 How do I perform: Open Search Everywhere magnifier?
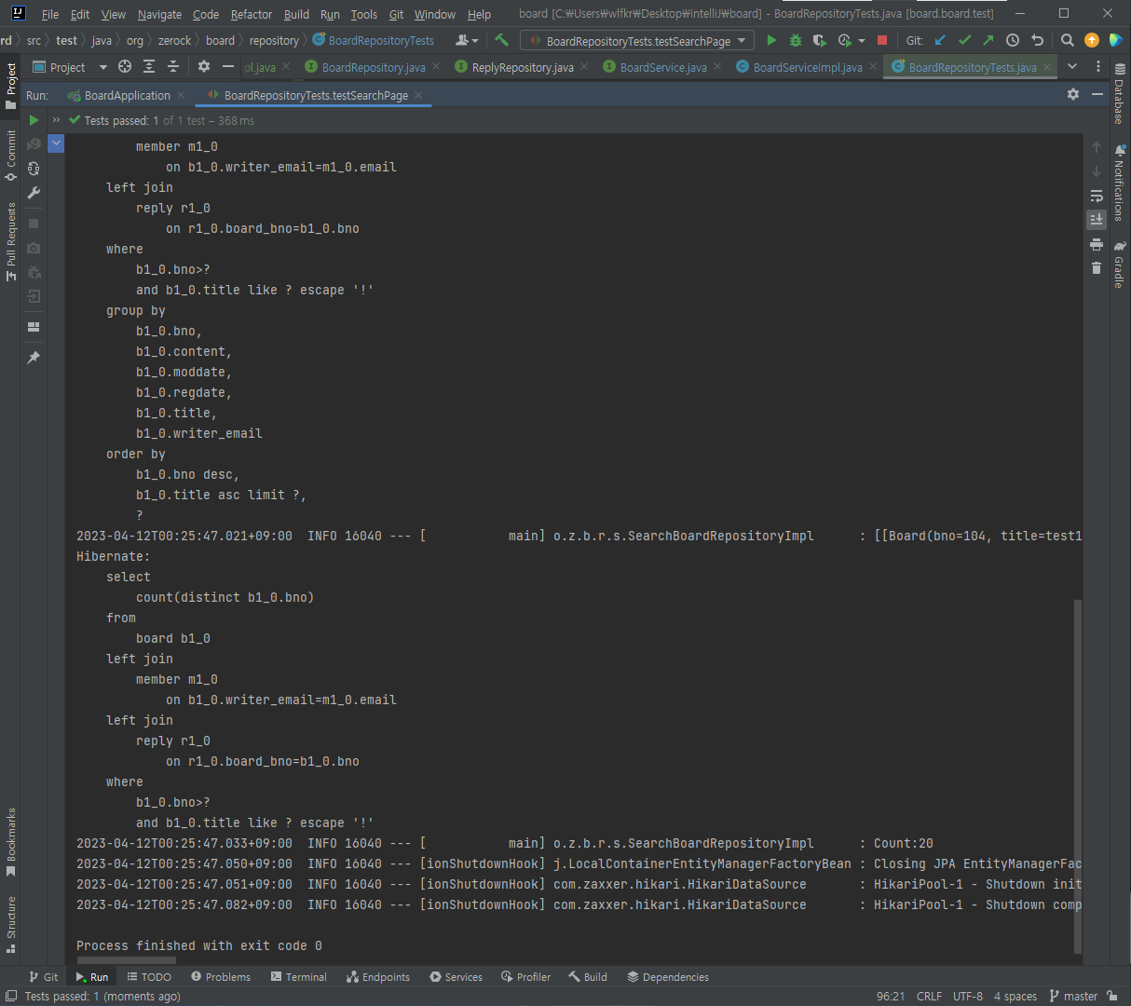(x=1068, y=40)
